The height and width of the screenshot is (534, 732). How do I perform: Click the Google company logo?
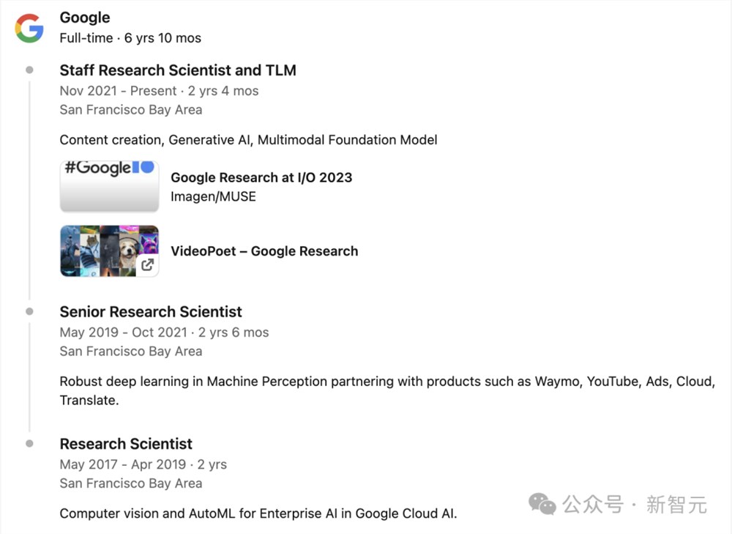(29, 29)
